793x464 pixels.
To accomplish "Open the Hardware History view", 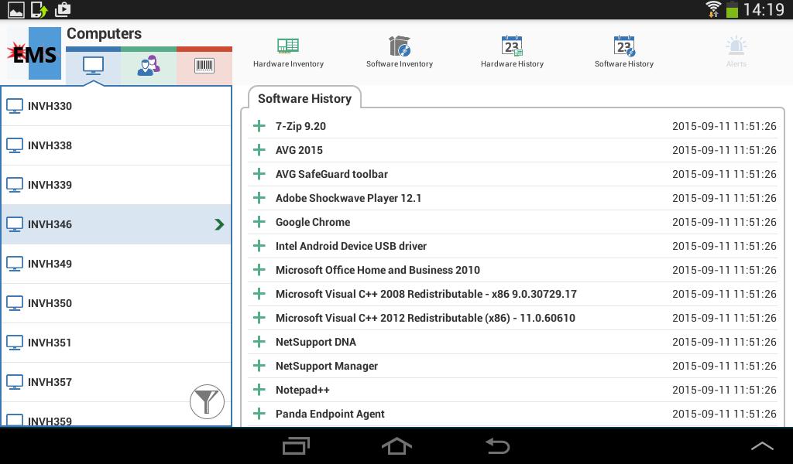I will 512,52.
